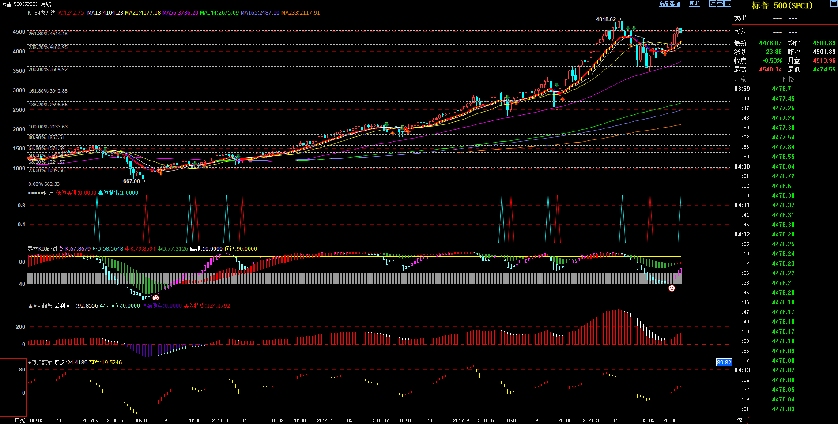
Task: Click the white smiley face on KDJ chart
Action: 155,297
